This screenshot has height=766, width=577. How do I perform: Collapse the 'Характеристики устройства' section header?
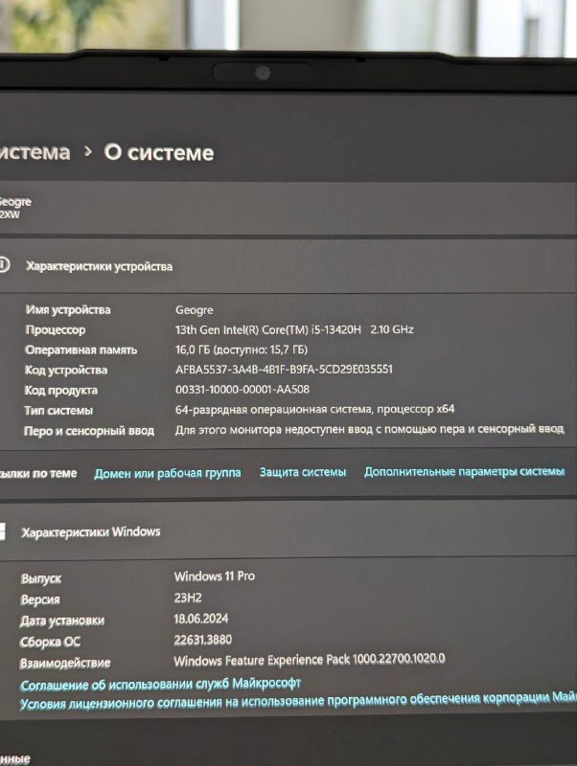tap(288, 266)
